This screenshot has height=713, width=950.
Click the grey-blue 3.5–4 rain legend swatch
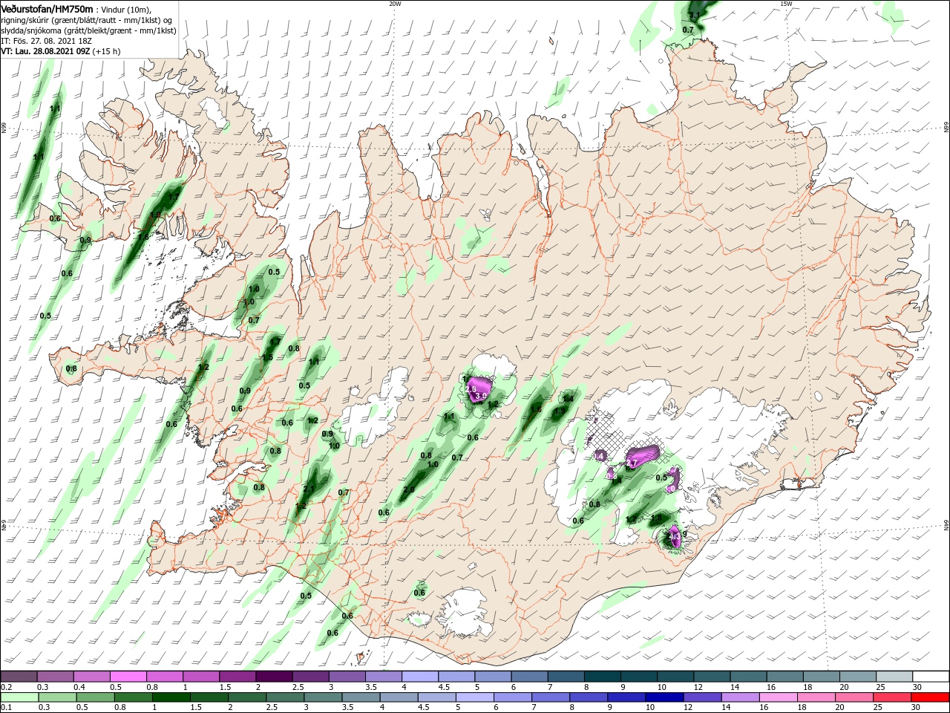[363, 697]
